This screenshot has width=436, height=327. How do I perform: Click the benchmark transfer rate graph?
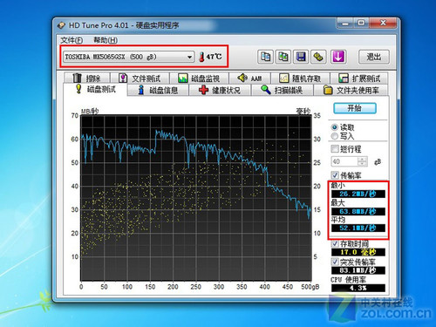[196, 198]
